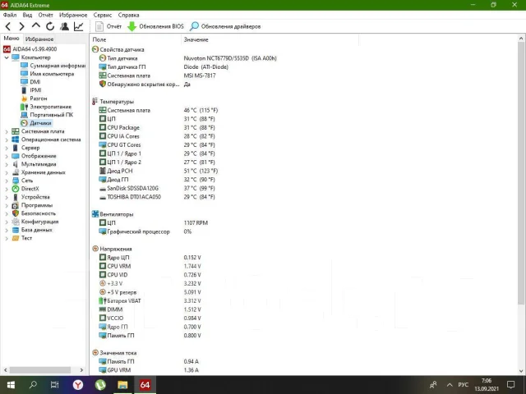Image resolution: width=526 pixels, height=394 pixels.
Task: Expand the Отображение tree node
Action: pos(7,156)
